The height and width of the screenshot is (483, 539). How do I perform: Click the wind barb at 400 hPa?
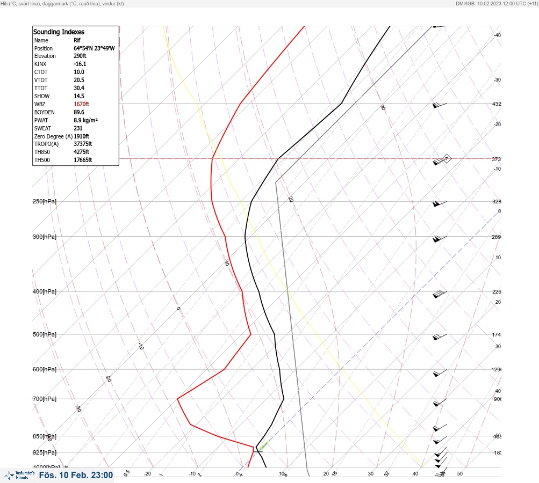click(440, 294)
